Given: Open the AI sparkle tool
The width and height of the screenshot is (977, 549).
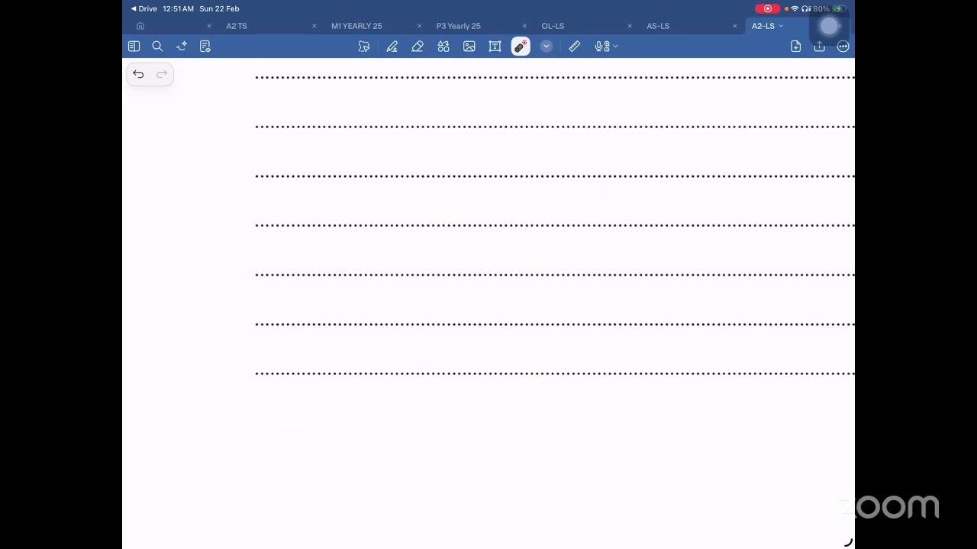Looking at the screenshot, I should tap(182, 47).
